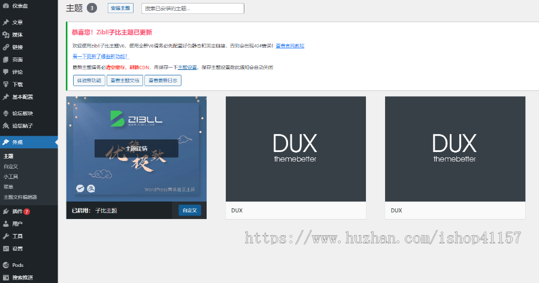Click the 搜索推送 icon
Screen dimensions: 539x283
[x=6, y=277]
